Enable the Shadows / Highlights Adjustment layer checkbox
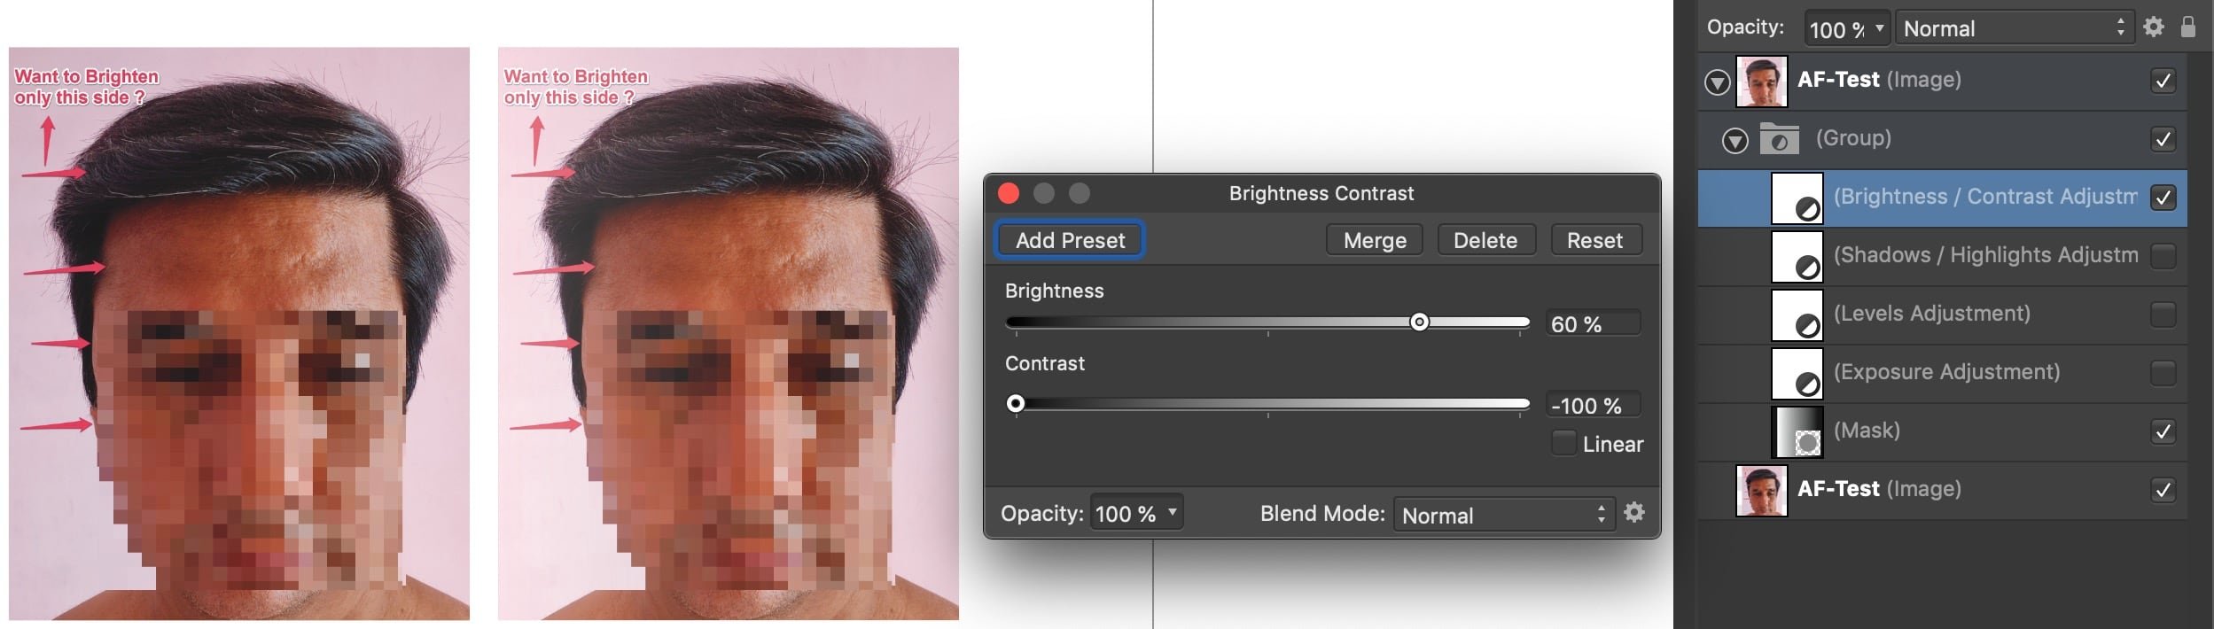The width and height of the screenshot is (2214, 629). (2163, 256)
